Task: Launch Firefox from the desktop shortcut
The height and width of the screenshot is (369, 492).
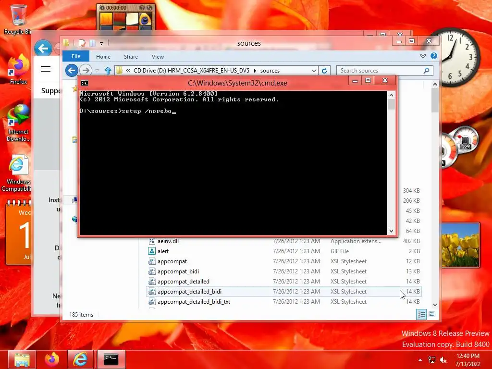Action: (18, 69)
